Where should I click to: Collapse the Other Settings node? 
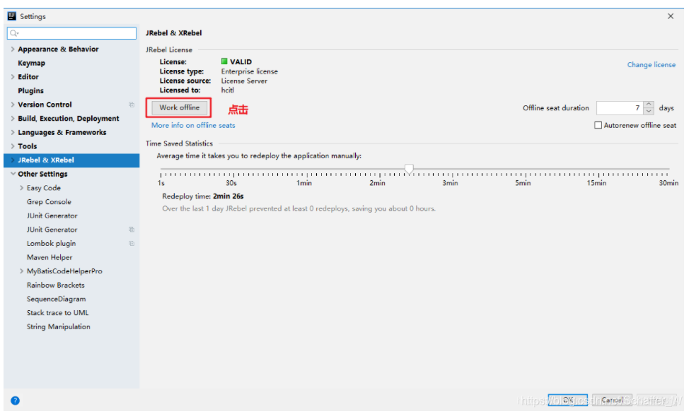point(13,174)
